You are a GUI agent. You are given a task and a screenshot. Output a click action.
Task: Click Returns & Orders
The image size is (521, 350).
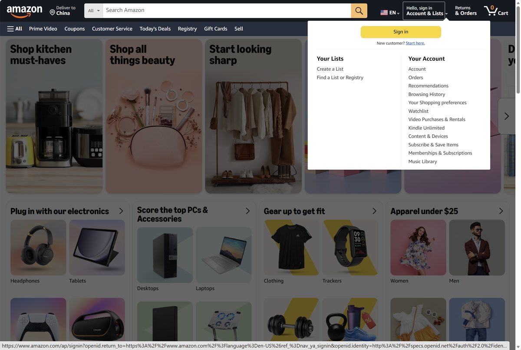(x=466, y=10)
